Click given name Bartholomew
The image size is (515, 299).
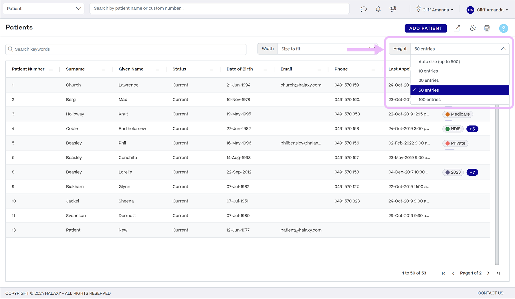click(x=132, y=129)
